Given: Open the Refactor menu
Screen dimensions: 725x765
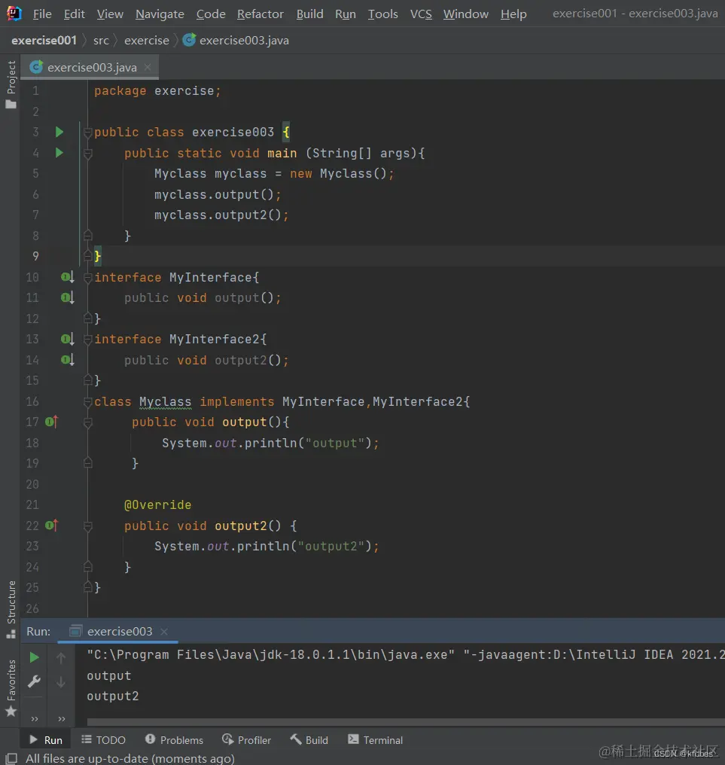Looking at the screenshot, I should 260,14.
